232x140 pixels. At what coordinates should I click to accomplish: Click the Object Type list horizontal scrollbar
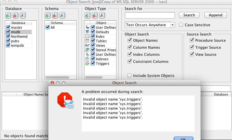pos(94,77)
